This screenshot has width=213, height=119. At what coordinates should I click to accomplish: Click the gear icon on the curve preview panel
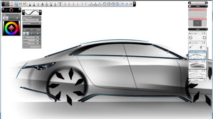[23, 11]
